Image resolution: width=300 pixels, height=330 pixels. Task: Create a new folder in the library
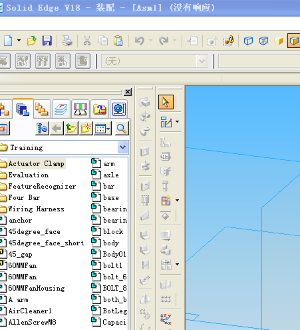86,129
